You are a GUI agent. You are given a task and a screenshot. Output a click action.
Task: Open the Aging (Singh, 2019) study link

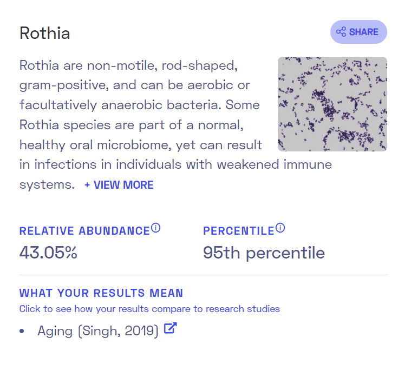(98, 331)
